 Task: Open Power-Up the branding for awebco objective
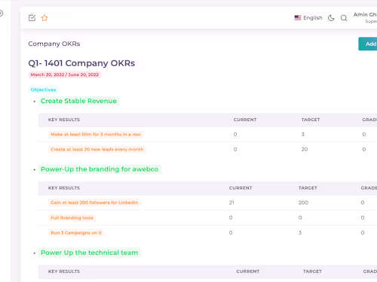pyautogui.click(x=100, y=169)
